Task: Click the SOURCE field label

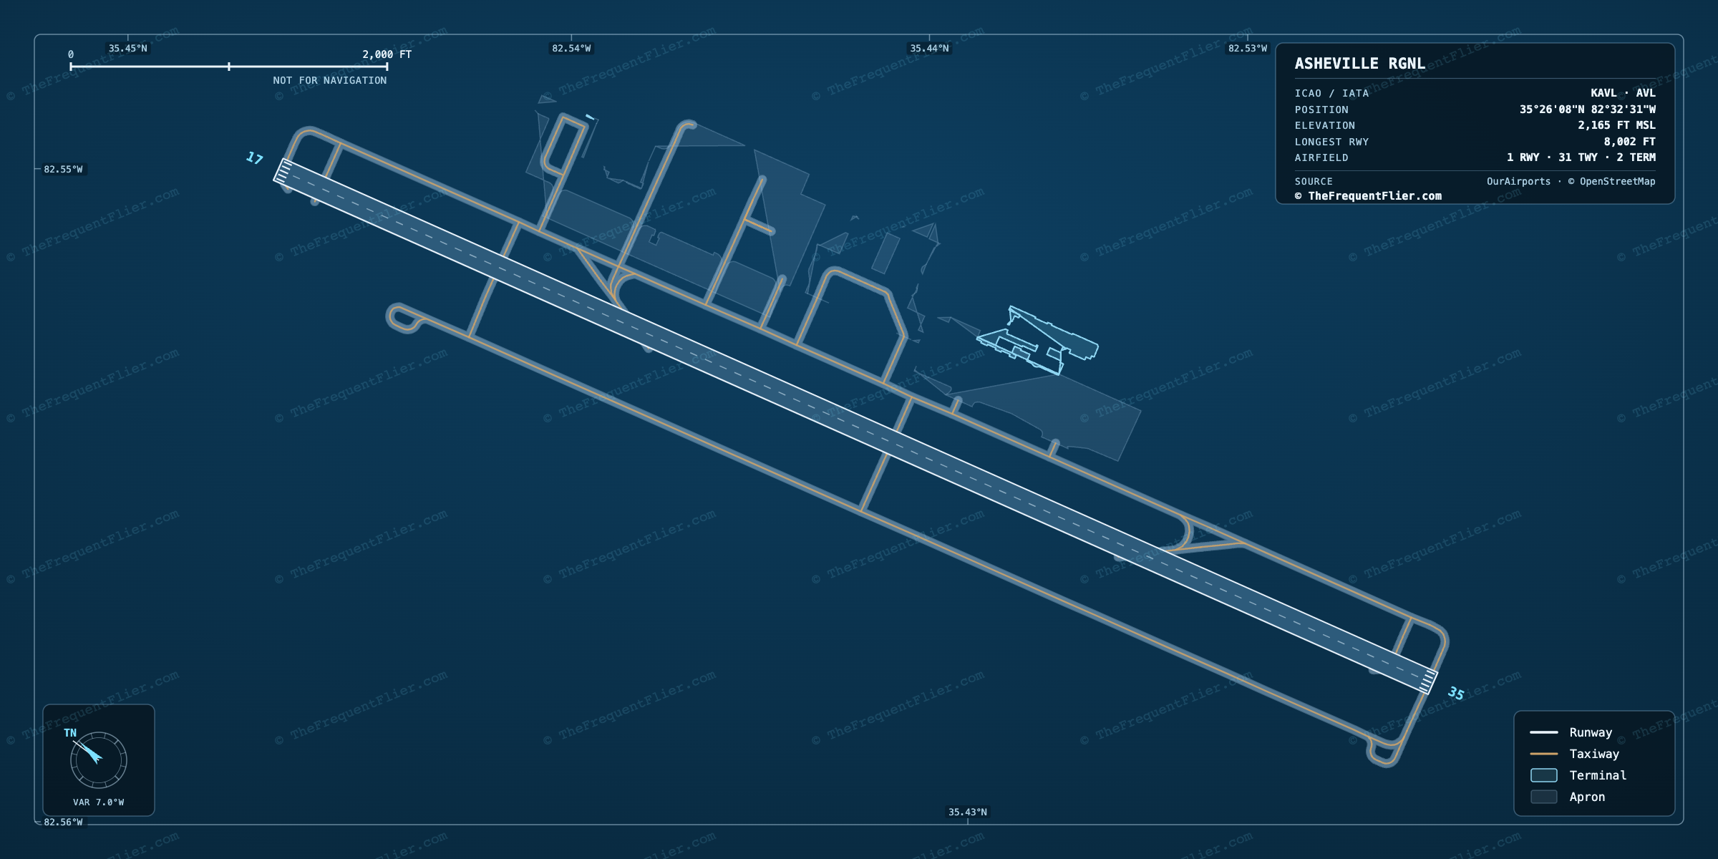Action: pos(1314,182)
